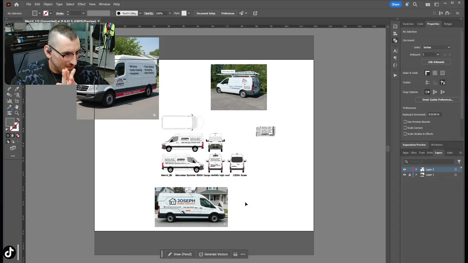Open the Character panel icon in dock
468x263 pixels.
point(395,51)
